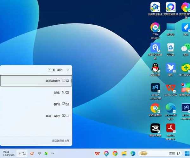Image resolution: width=190 pixels, height=158 pixels.
Task: Open the Adobe Acrobat desktop shortcut
Action: [x=171, y=128]
